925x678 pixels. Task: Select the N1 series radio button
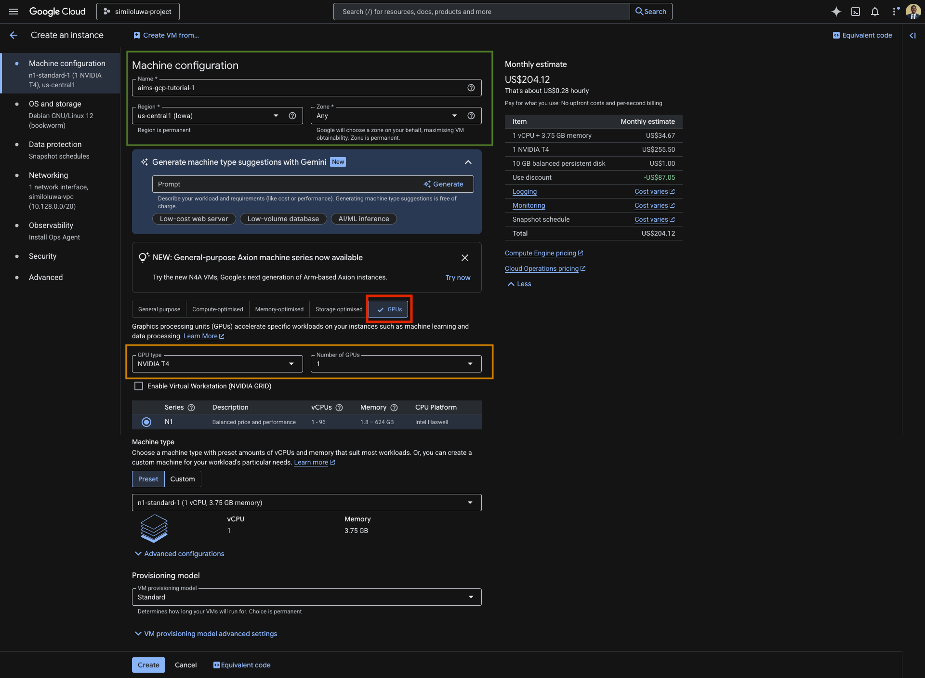pos(146,422)
